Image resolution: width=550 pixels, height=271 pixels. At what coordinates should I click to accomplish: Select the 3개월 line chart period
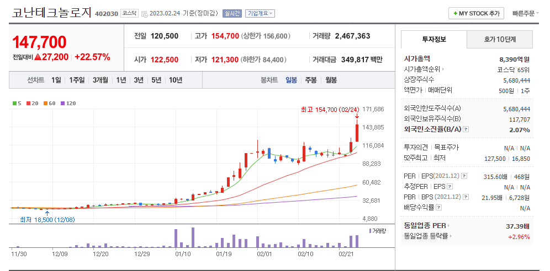click(x=101, y=80)
